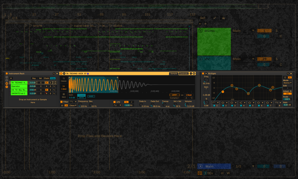Mute the Operator chain speaker icon

click(46, 86)
